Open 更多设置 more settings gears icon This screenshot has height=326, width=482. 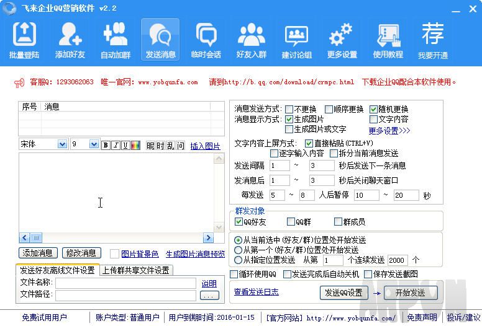pyautogui.click(x=342, y=40)
